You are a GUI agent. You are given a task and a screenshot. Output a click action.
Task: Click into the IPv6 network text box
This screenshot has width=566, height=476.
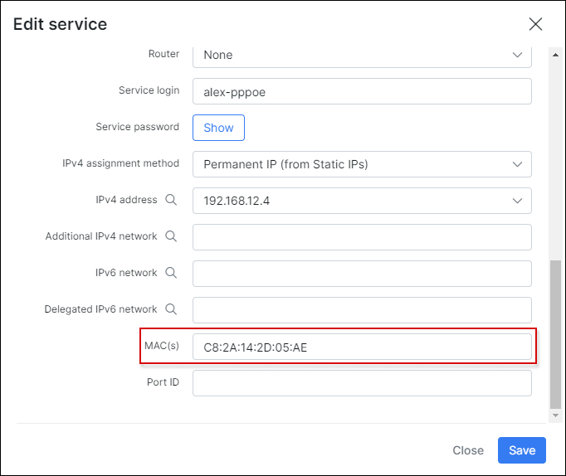362,274
